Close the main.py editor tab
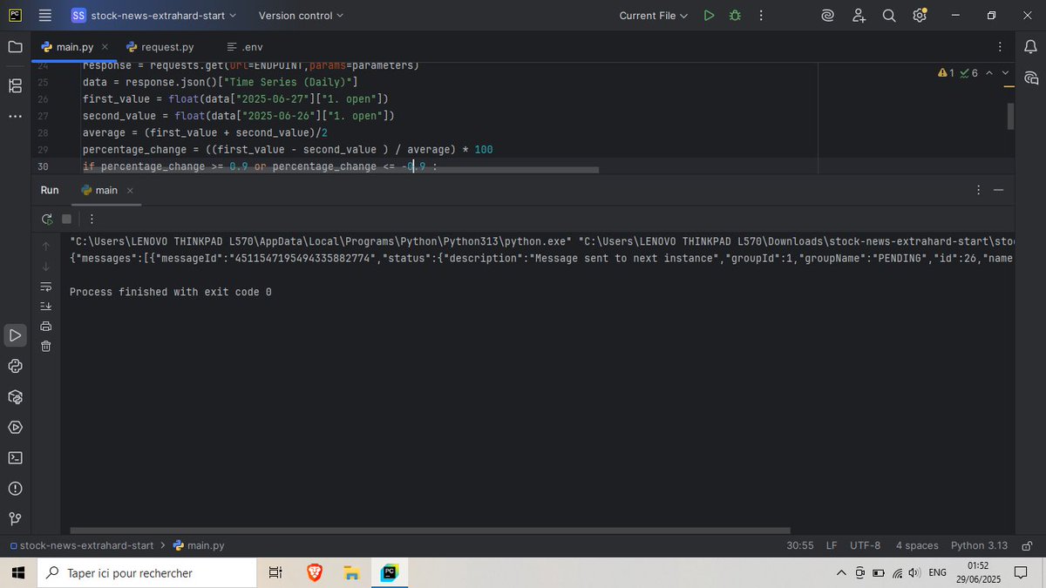 pos(105,47)
